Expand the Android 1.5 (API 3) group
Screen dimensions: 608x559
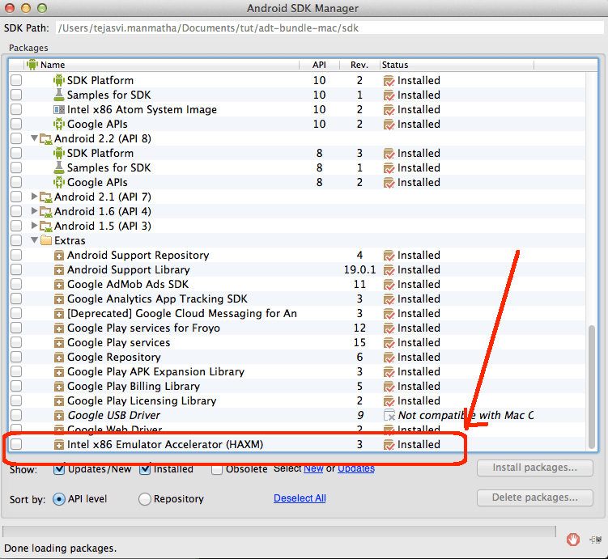click(34, 226)
